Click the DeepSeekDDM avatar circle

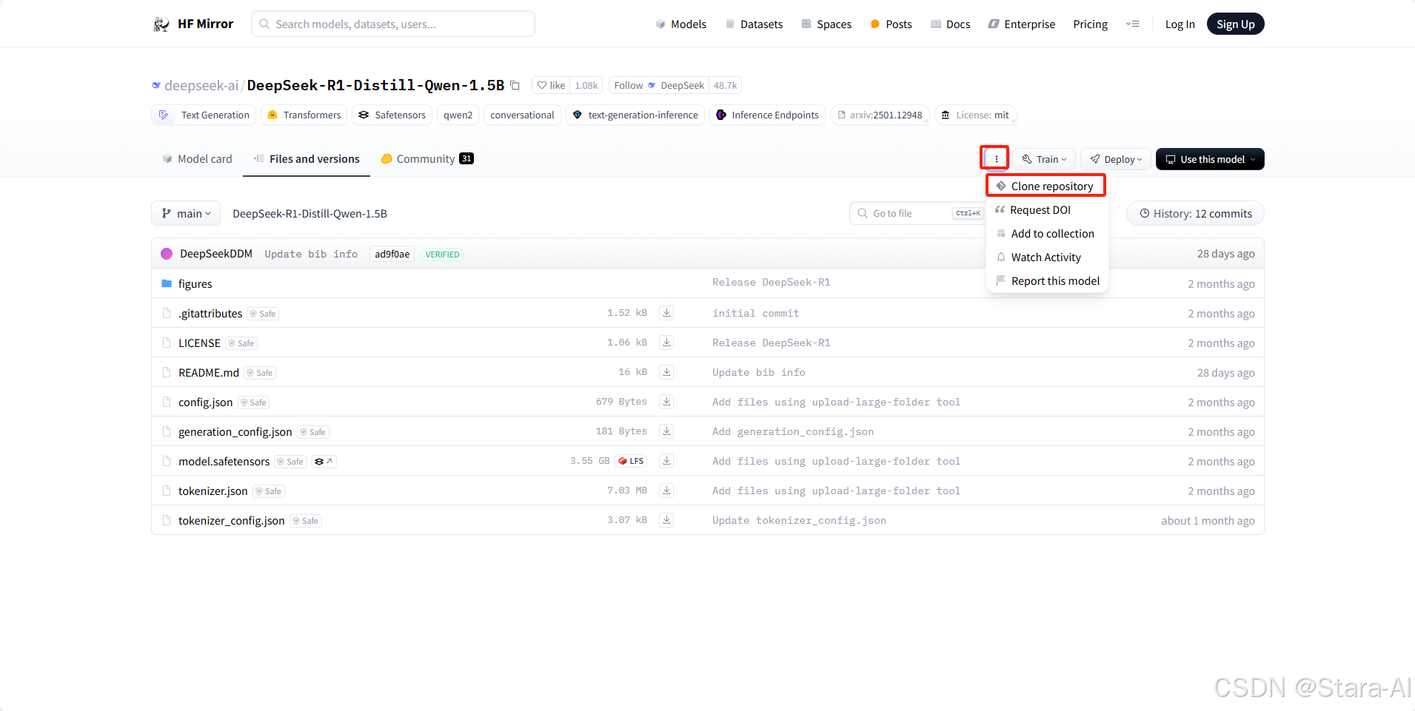(167, 254)
